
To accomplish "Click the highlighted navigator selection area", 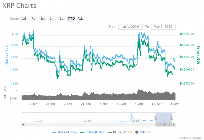I will 164,117.
